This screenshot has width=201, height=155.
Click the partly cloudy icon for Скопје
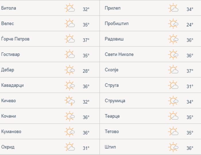173,70
